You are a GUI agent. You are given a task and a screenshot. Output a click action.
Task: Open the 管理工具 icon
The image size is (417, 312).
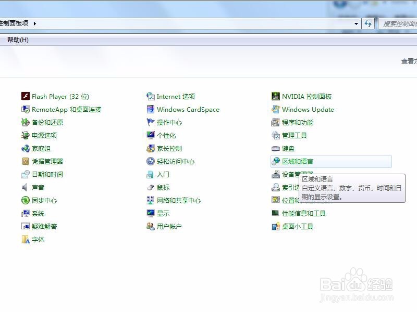(x=276, y=135)
